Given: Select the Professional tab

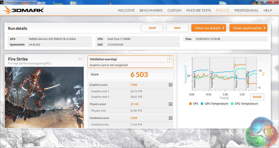Looking at the screenshot, I should point(246,10).
